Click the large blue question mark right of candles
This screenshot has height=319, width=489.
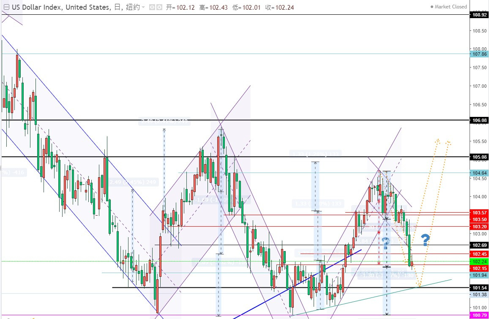[425, 240]
